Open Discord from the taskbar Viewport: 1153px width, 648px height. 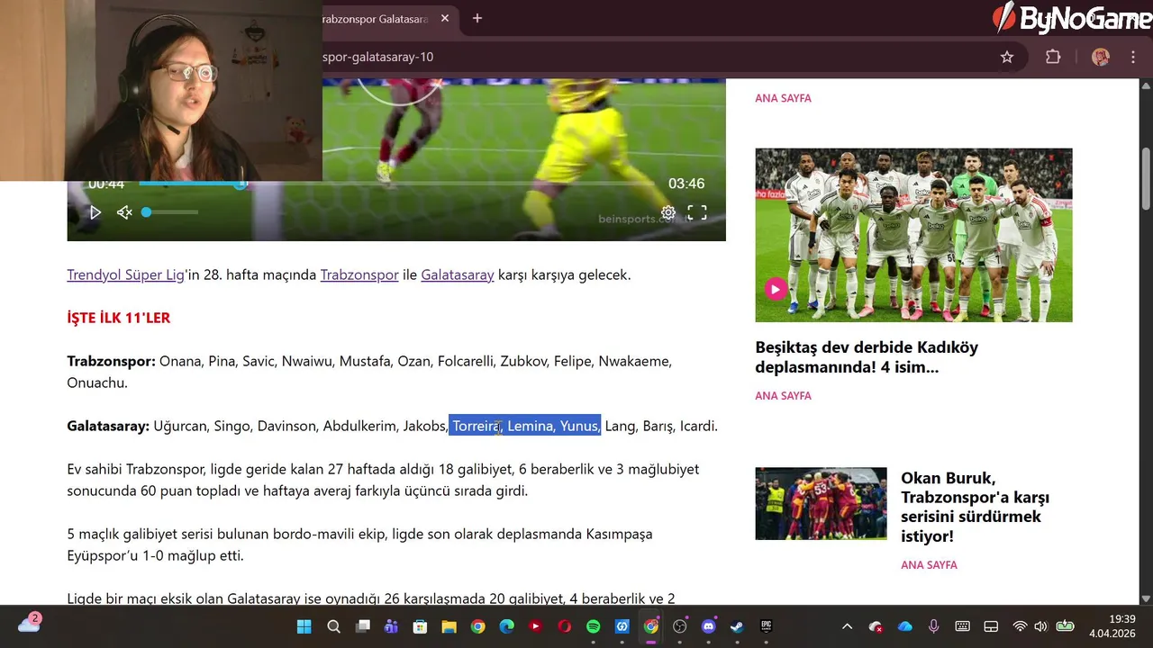[708, 626]
